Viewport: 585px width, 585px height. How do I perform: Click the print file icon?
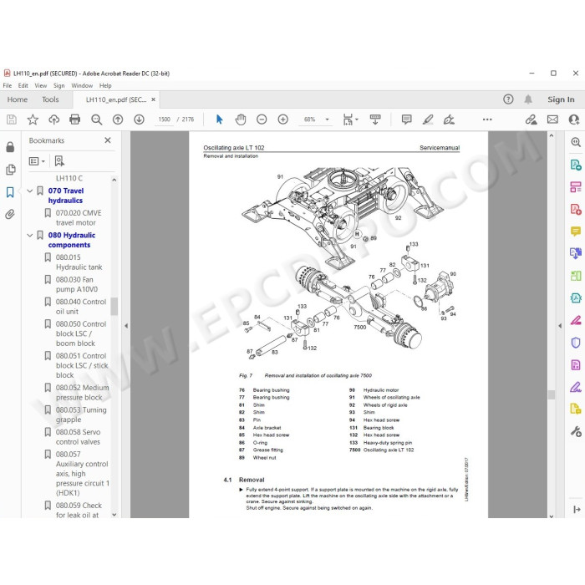tap(75, 120)
